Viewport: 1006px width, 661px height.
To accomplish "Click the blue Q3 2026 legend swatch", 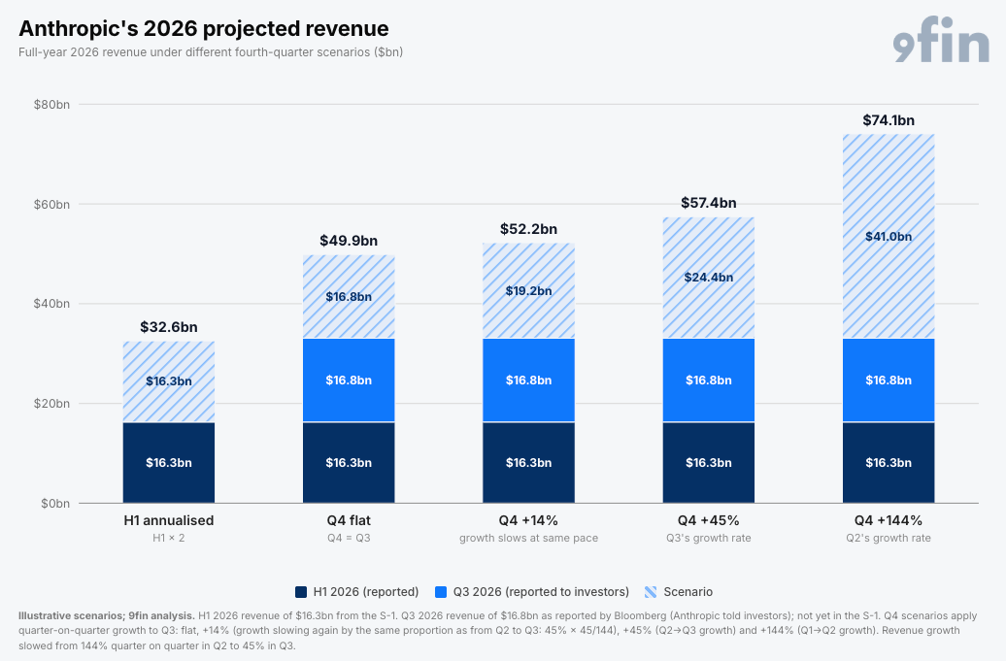I will click(441, 592).
